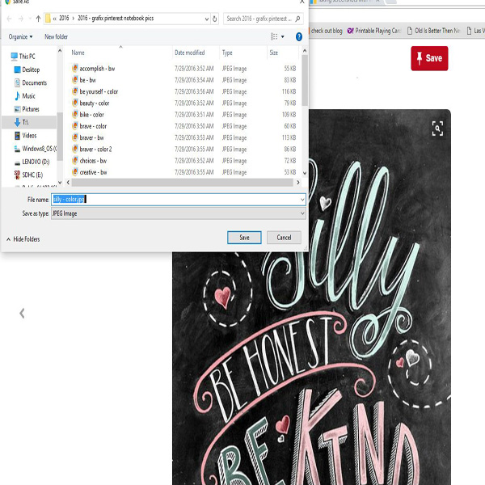Select file brave - color
485x485 pixels.
pyautogui.click(x=93, y=126)
